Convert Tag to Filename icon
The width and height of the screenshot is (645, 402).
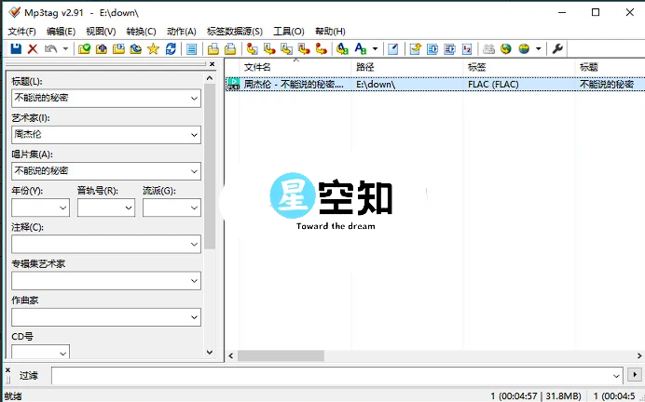tap(252, 49)
